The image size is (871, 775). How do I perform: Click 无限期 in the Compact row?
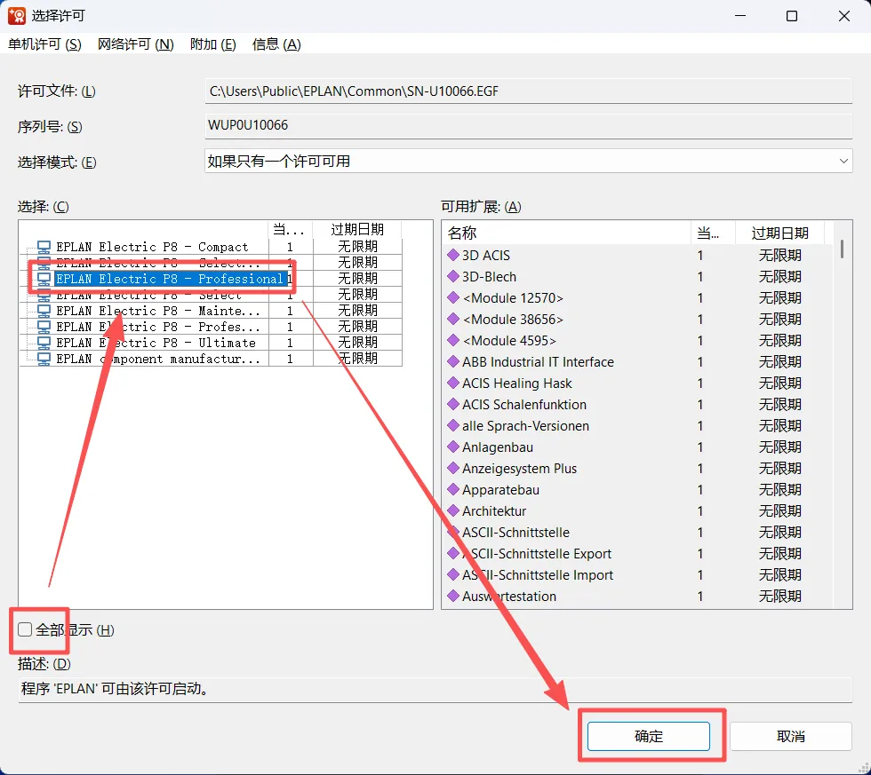click(x=357, y=246)
